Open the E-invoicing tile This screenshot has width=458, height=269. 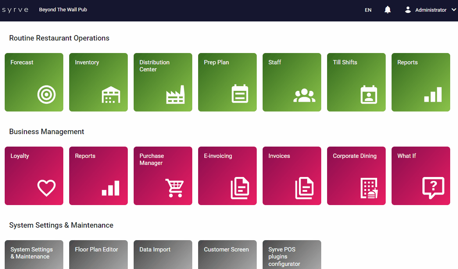coord(227,175)
